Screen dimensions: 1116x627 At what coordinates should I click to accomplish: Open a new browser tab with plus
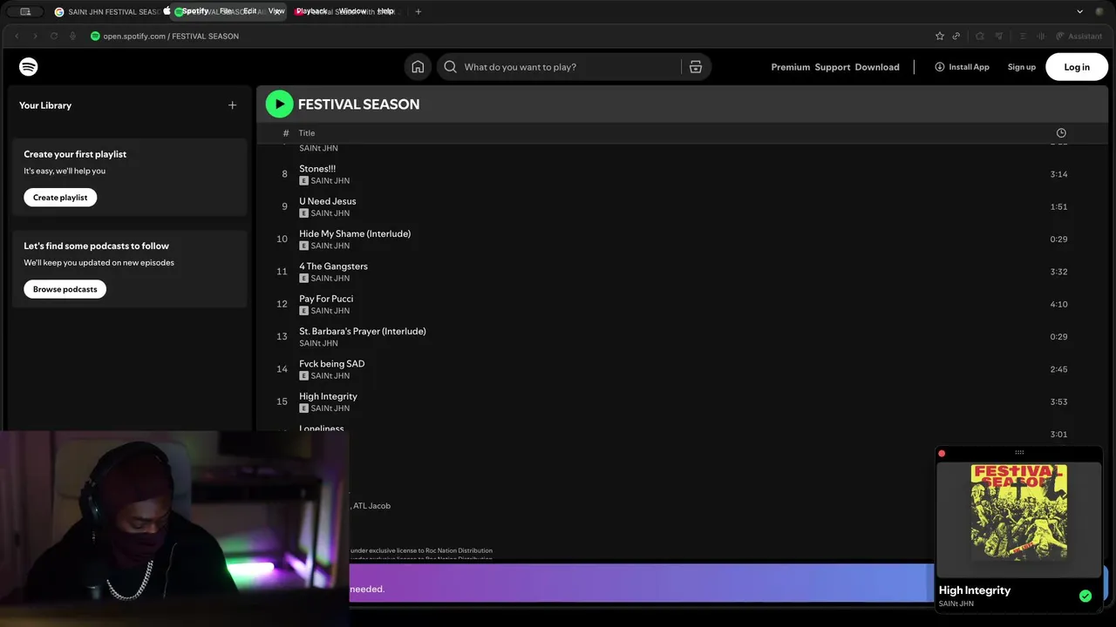(418, 11)
